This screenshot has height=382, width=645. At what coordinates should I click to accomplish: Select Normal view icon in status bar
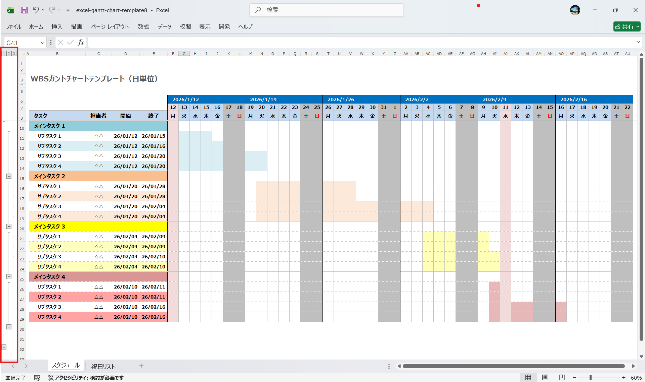(x=528, y=378)
